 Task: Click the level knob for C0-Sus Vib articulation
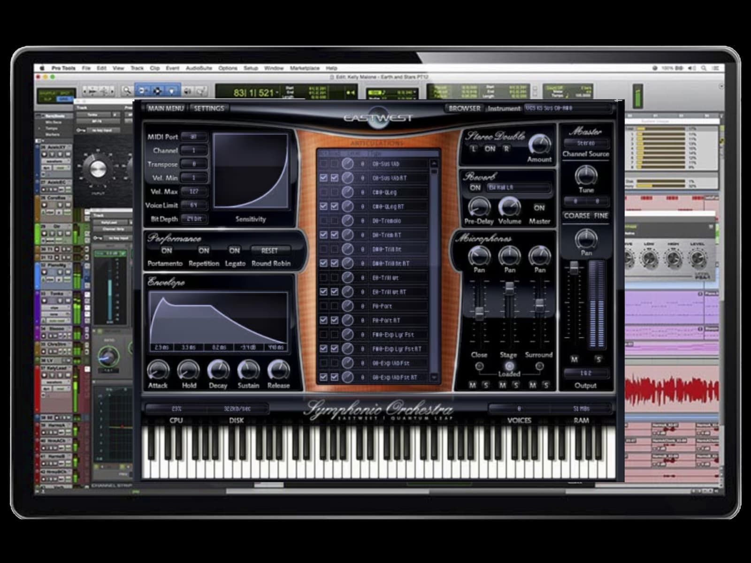pyautogui.click(x=347, y=164)
